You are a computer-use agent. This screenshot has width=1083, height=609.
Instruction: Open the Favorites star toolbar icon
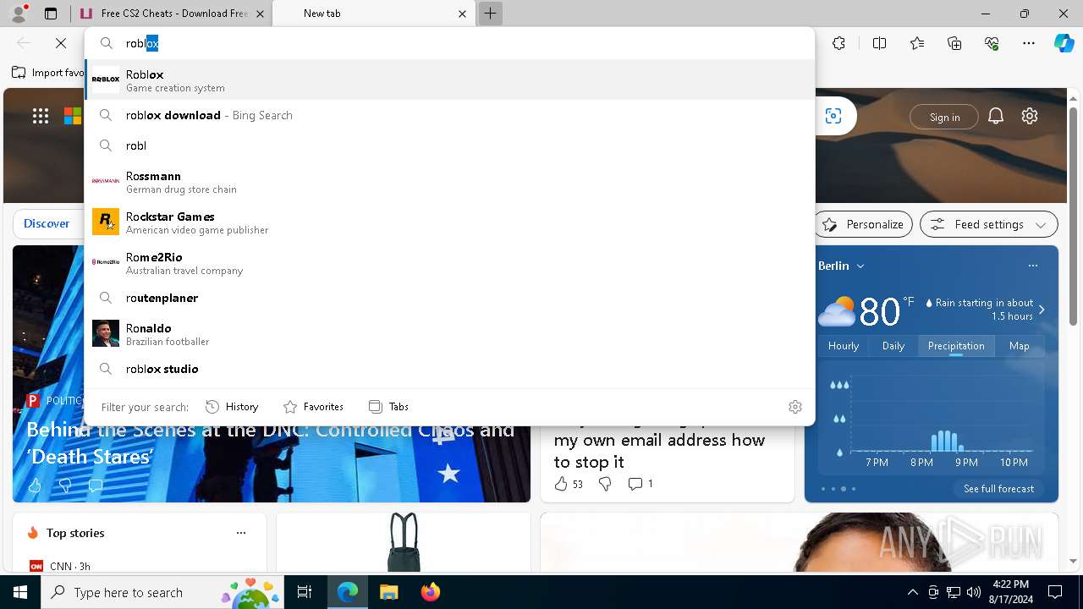pyautogui.click(x=917, y=43)
